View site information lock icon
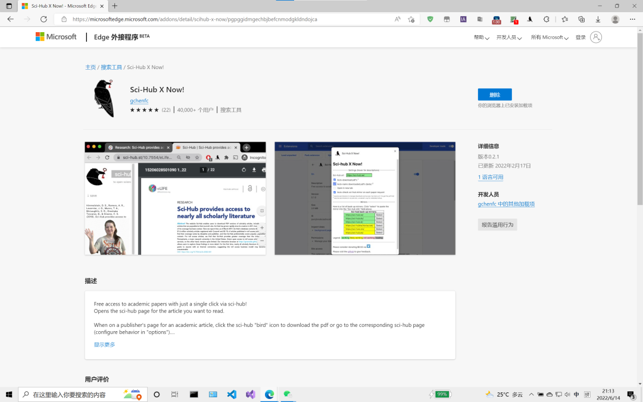Image resolution: width=643 pixels, height=402 pixels. click(x=64, y=19)
